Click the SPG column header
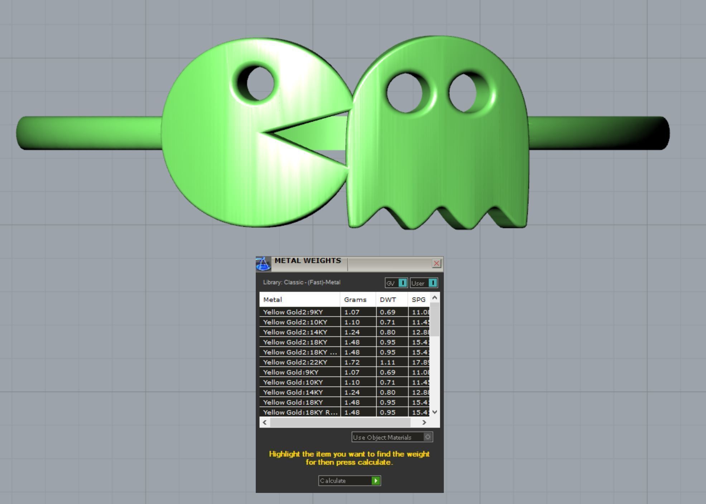 pyautogui.click(x=418, y=299)
